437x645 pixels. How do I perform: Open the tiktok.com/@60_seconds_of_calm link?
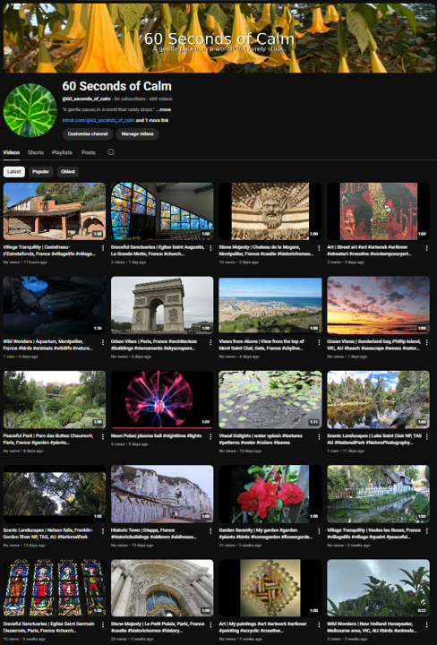(x=99, y=121)
